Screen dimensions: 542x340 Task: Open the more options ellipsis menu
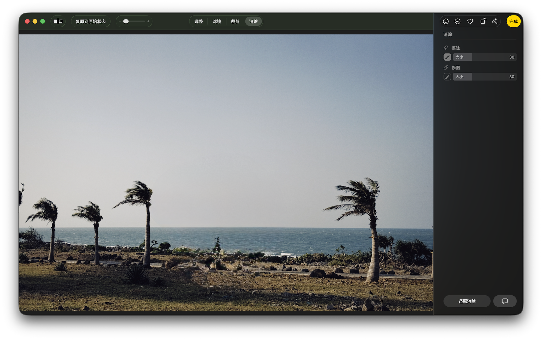click(458, 21)
